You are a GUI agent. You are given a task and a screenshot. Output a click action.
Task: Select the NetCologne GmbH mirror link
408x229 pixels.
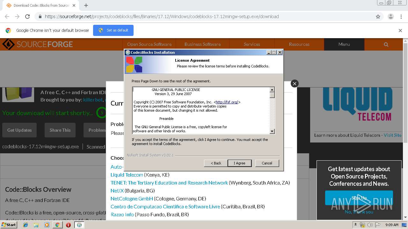pyautogui.click(x=132, y=198)
